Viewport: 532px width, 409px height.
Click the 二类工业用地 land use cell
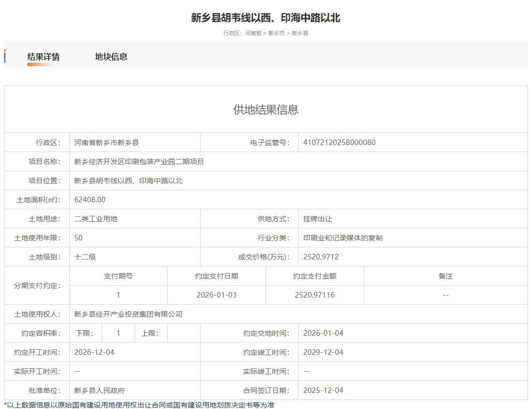96,219
